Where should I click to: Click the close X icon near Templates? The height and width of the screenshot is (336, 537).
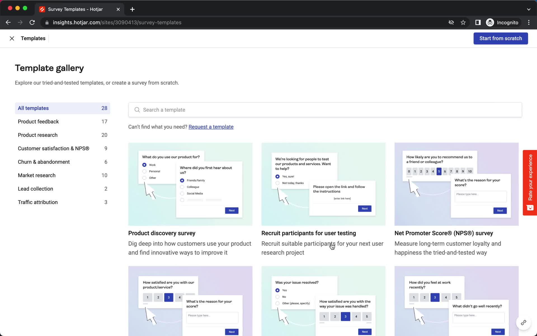pyautogui.click(x=11, y=38)
